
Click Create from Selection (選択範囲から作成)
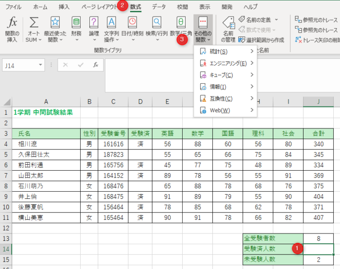coord(264,40)
